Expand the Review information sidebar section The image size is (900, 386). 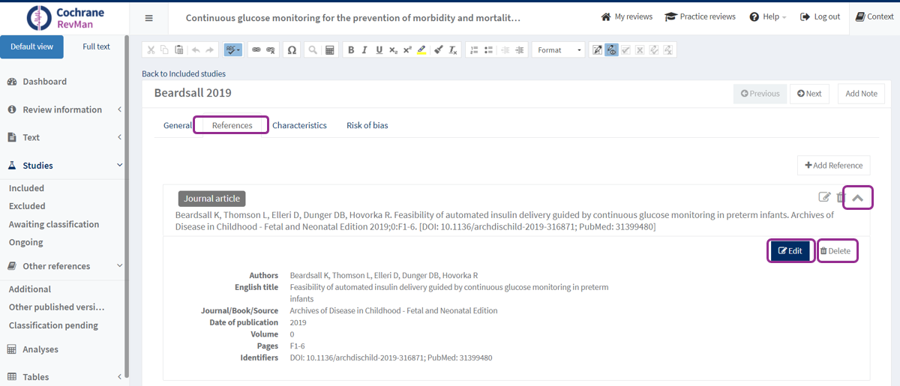click(64, 109)
